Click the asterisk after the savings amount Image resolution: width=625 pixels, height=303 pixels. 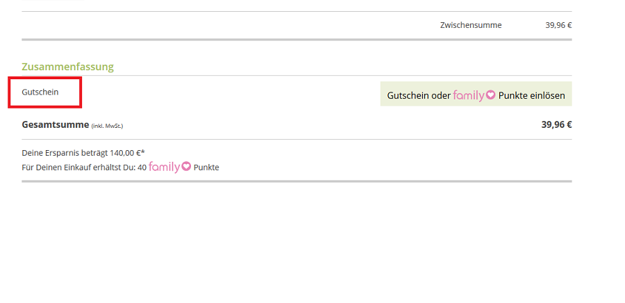[142, 152]
